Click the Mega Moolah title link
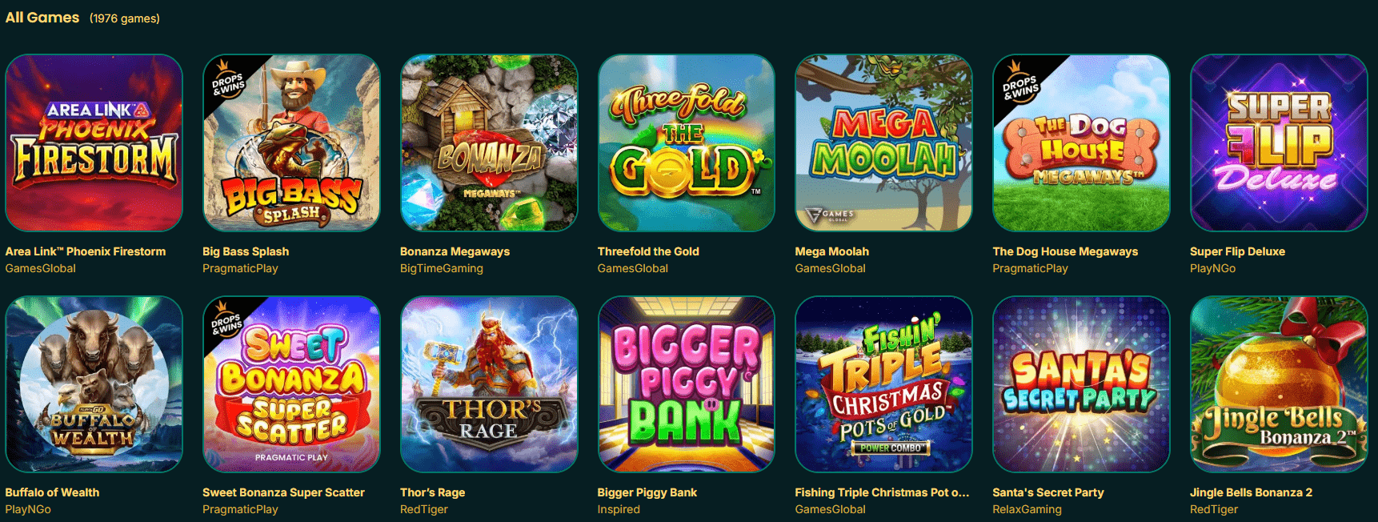This screenshot has height=522, width=1378. pos(831,251)
